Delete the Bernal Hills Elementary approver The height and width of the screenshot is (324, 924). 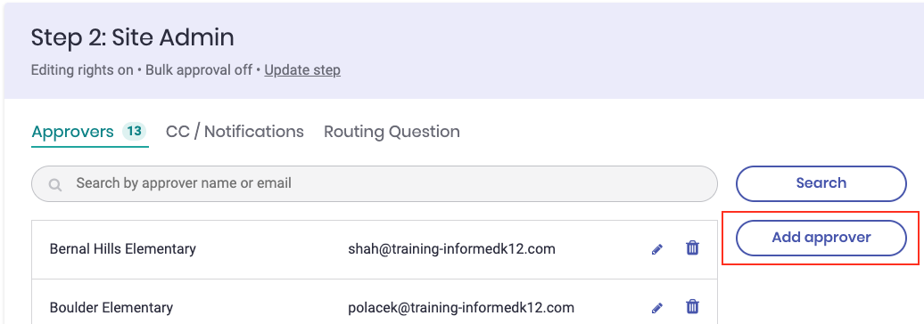[x=692, y=248]
